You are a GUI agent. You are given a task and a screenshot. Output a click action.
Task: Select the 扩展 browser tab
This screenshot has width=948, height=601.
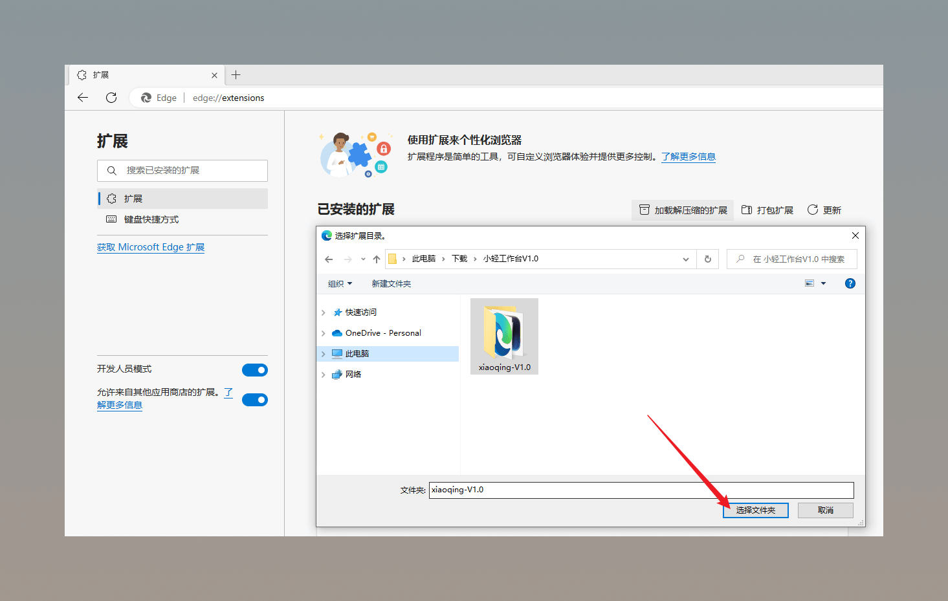click(146, 75)
